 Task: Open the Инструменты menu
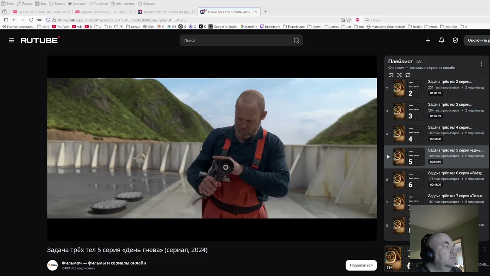[x=123, y=3]
